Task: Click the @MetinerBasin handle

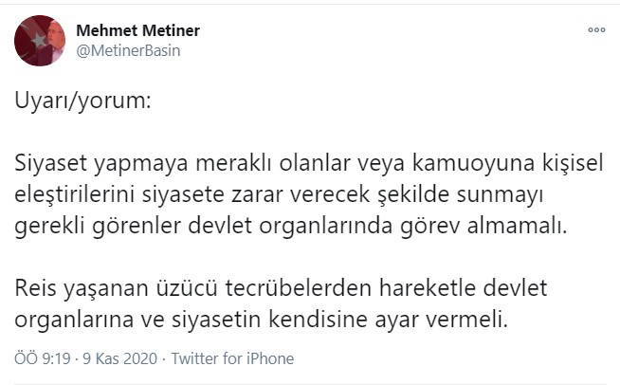Action: point(128,50)
